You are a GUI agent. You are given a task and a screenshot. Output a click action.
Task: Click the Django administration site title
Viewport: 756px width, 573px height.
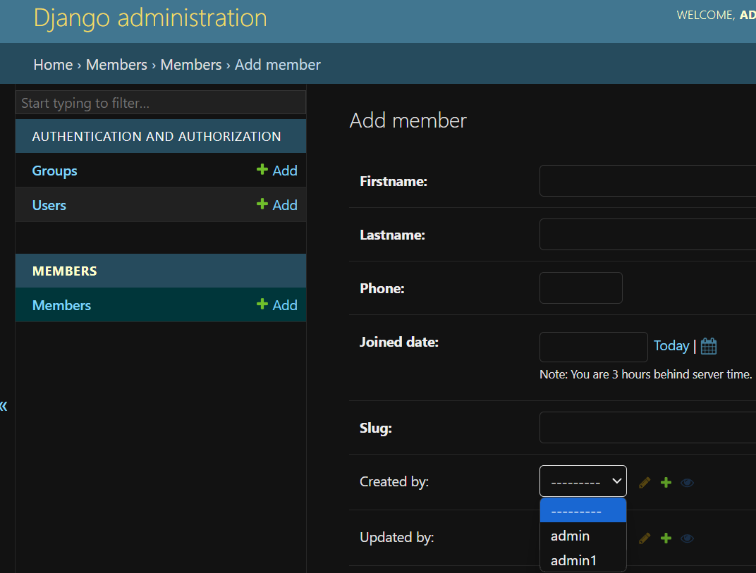(x=150, y=18)
